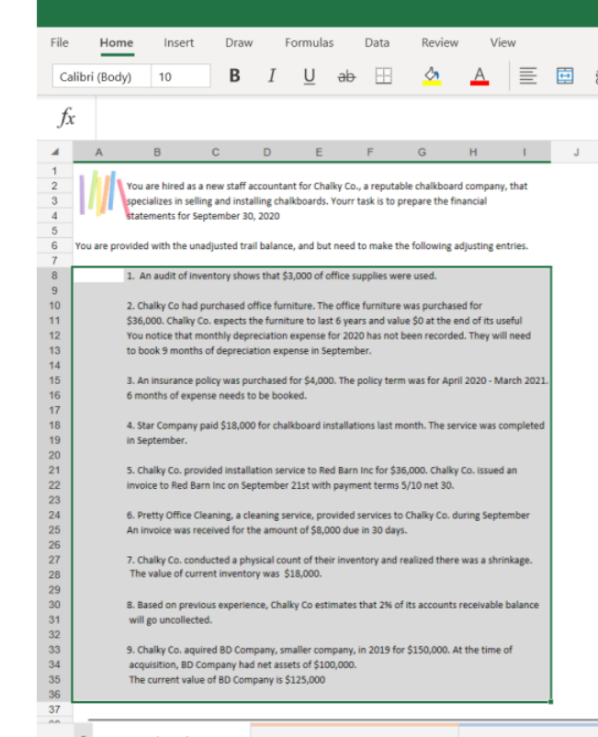Click the line '6 months of expense needs to be booked'
The height and width of the screenshot is (737, 598).
pyautogui.click(x=216, y=396)
